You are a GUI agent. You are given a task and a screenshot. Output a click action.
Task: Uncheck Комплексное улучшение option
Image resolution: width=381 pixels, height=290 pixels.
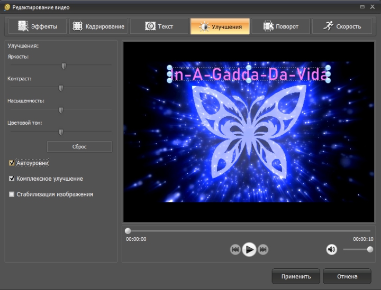tap(12, 179)
